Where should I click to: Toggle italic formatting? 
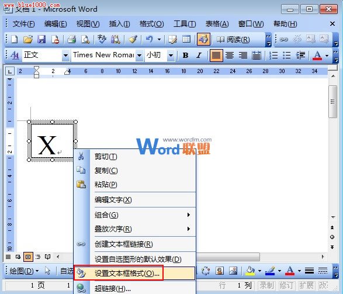tap(199, 55)
